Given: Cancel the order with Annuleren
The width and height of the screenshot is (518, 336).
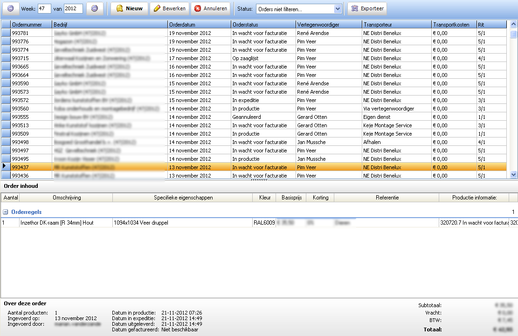Looking at the screenshot, I should pyautogui.click(x=211, y=8).
